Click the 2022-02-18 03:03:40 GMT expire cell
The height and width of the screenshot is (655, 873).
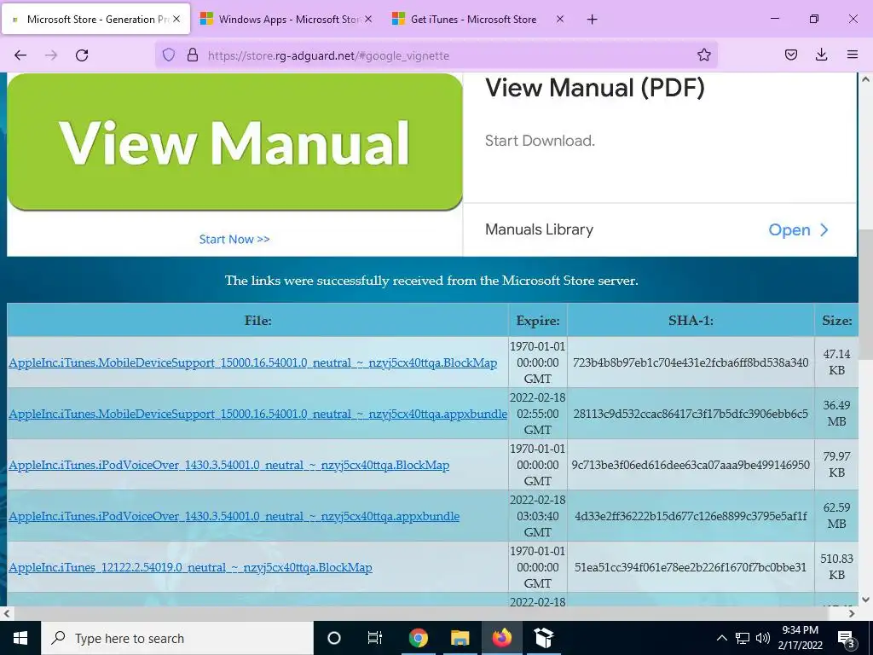538,516
